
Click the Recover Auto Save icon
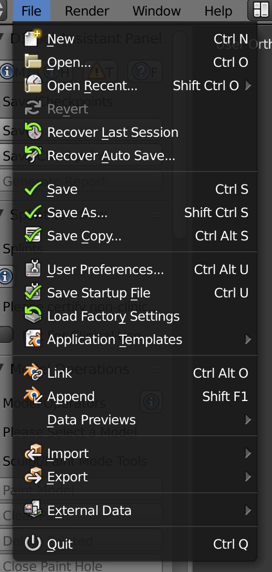coord(33,155)
